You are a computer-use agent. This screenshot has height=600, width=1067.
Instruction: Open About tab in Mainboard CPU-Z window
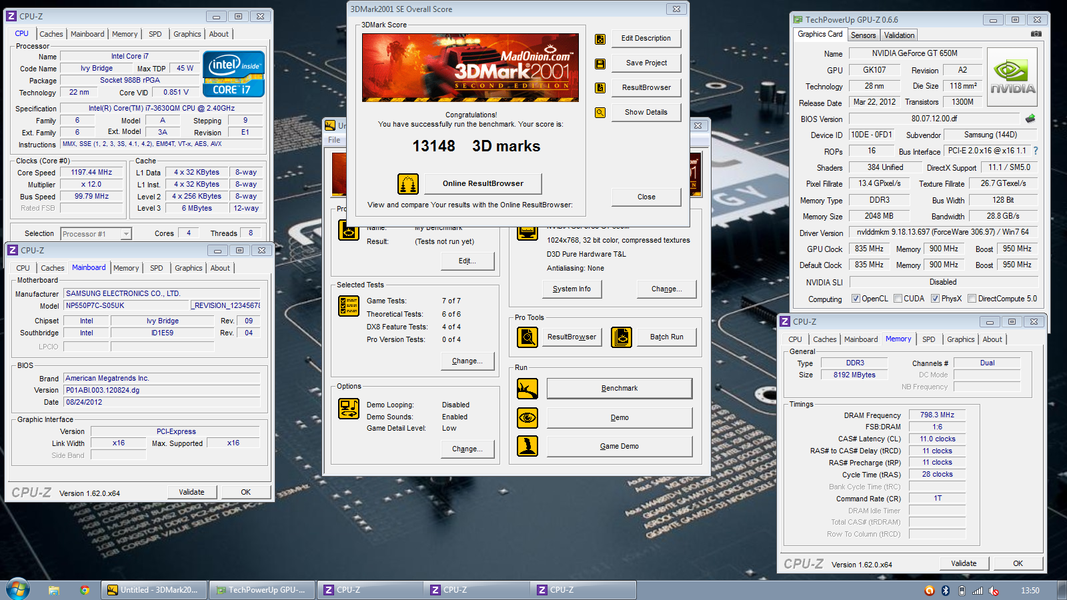click(x=220, y=268)
